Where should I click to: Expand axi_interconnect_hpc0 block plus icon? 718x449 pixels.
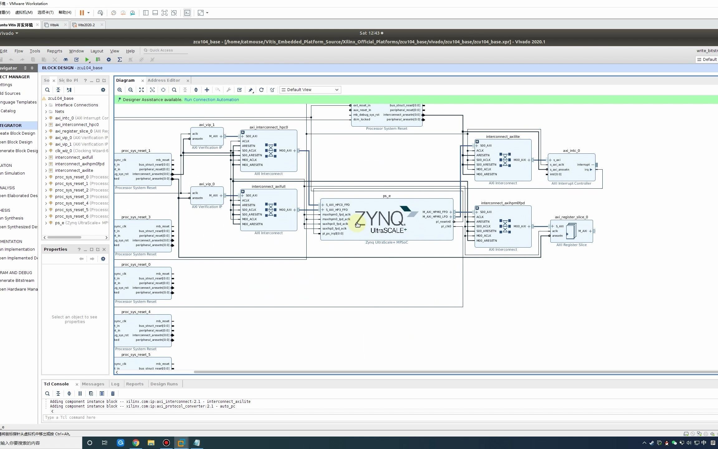coord(243,133)
